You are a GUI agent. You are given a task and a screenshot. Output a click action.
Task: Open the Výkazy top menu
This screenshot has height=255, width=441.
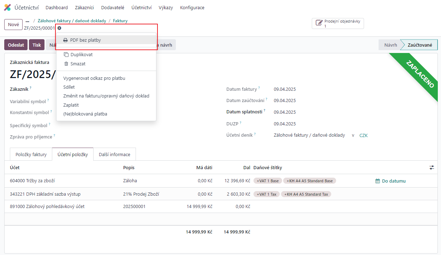(166, 7)
